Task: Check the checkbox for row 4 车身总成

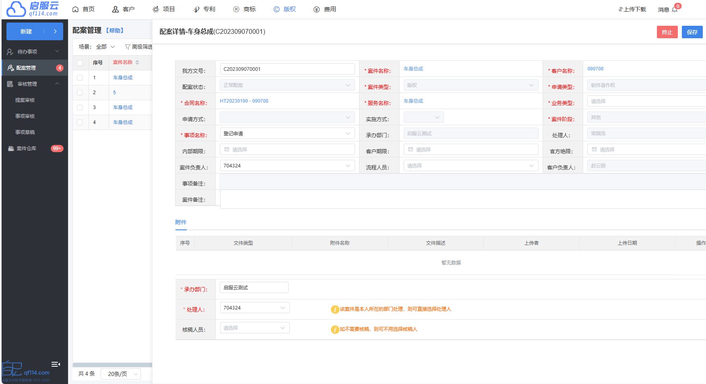Action: [80, 122]
